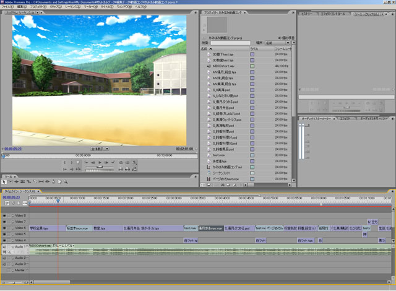Step back one frame in program monitor
Image resolution: width=396 pixels, height=291 pixels.
[x=93, y=162]
